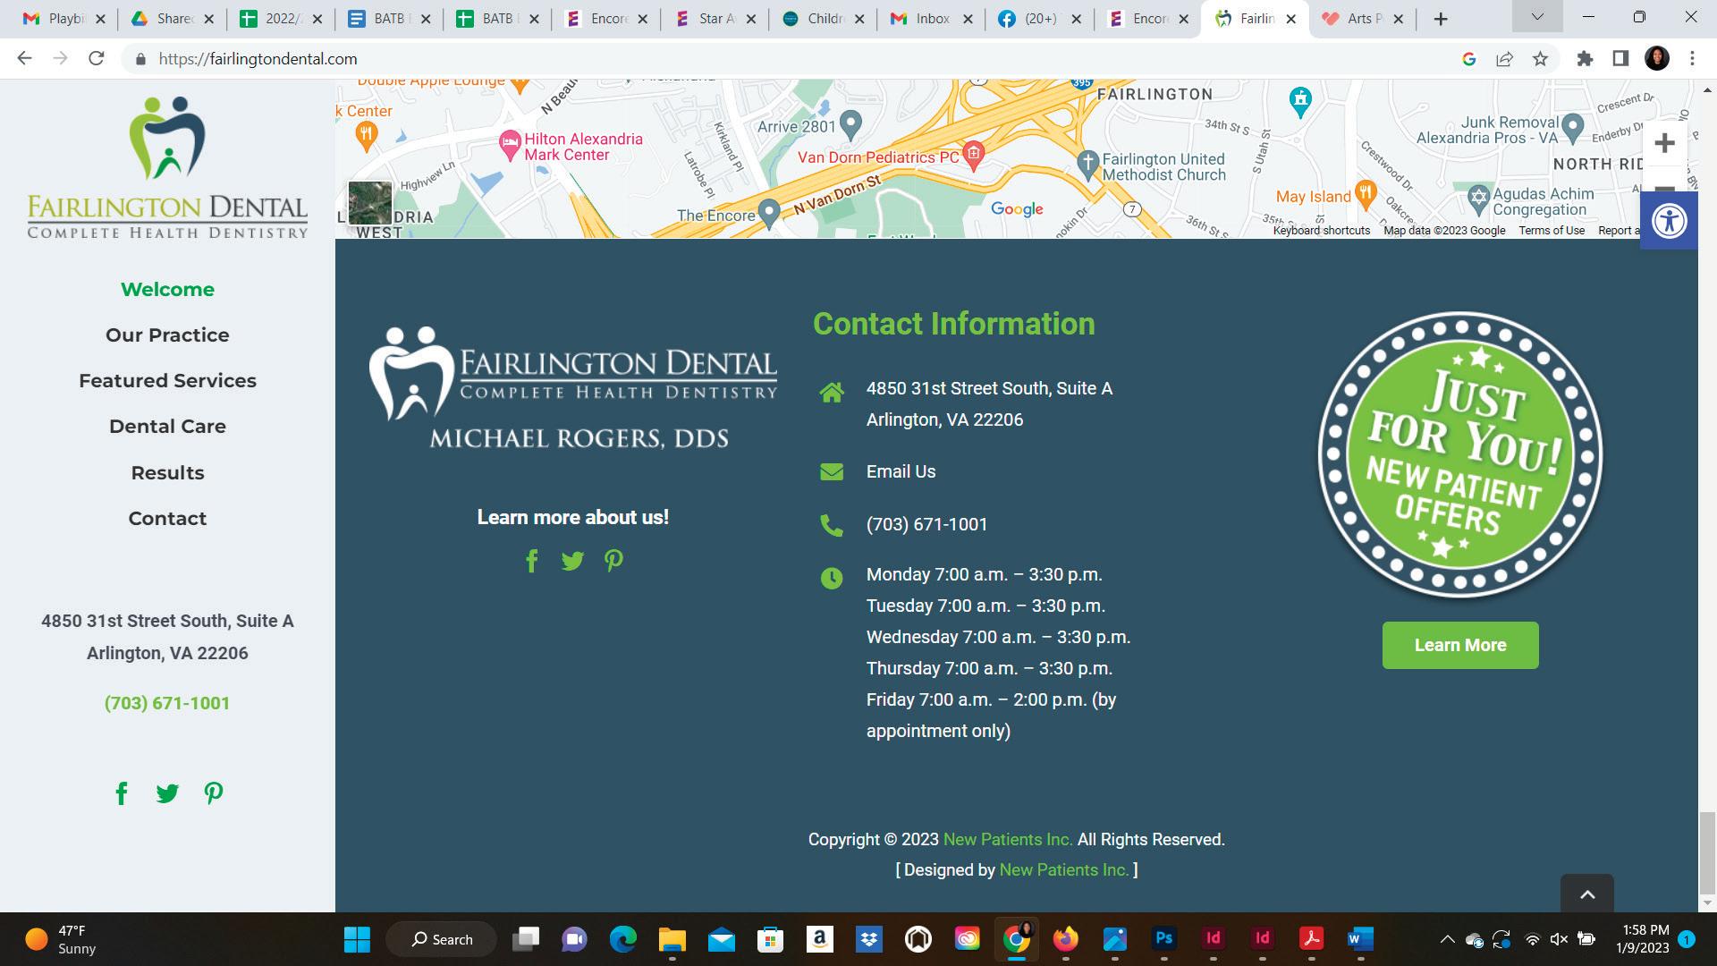Click the sidebar Pinterest icon
Image resolution: width=1717 pixels, height=966 pixels.
(x=213, y=793)
